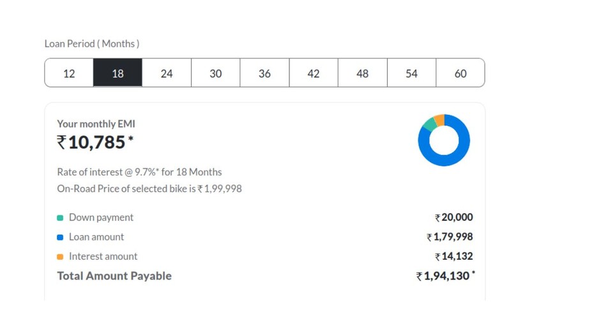Screen dimensions: 594x334
Task: Select the 12 months loan period
Action: 69,73
